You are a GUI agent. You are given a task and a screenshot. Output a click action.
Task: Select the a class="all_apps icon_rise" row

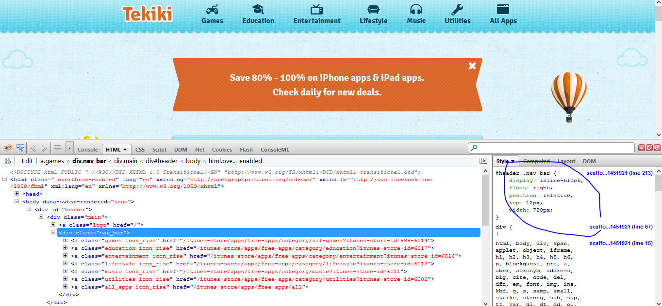coord(190,287)
